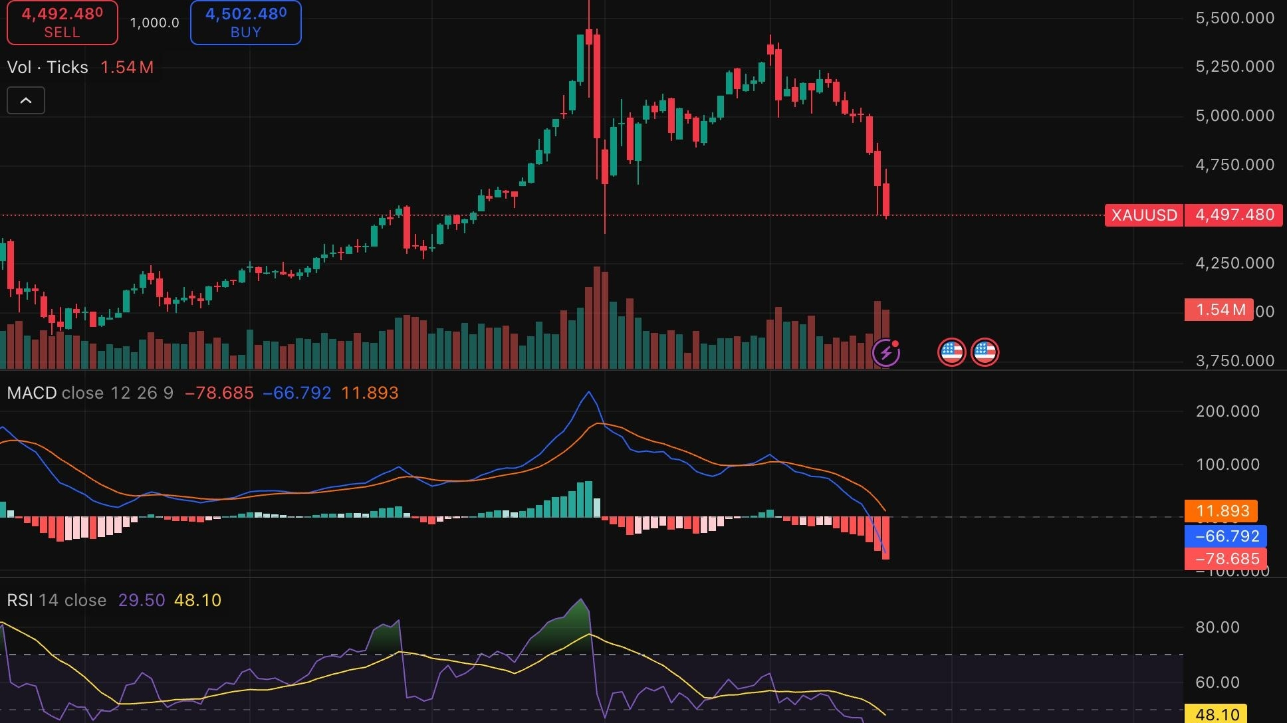Click the 1,000.0 order quantity field

(x=154, y=23)
